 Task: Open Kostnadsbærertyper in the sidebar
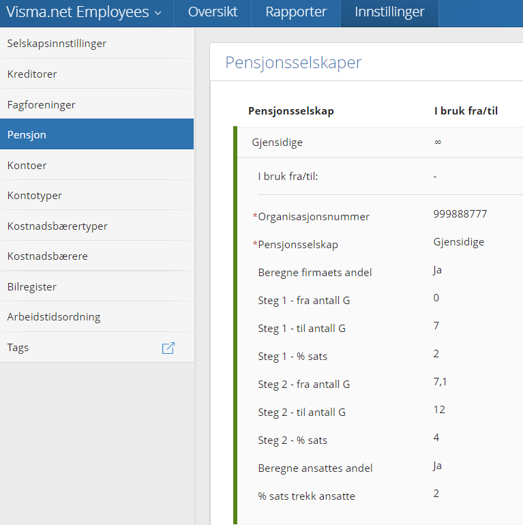[x=97, y=226]
